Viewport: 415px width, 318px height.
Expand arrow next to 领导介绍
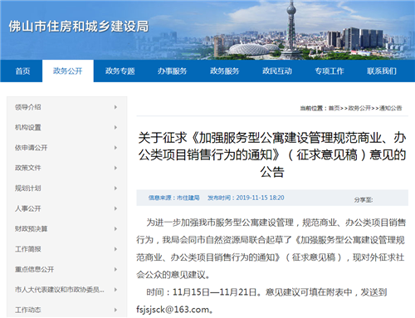point(115,107)
